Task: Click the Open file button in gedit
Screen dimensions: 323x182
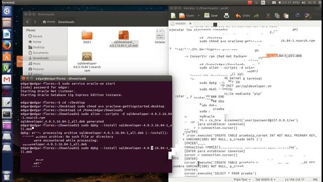Action: [186, 16]
